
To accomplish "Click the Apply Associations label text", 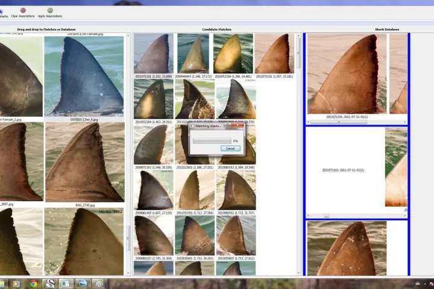I will [50, 16].
